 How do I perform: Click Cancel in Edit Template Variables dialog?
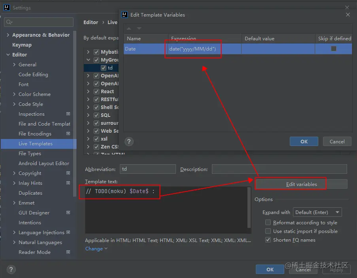(337, 141)
